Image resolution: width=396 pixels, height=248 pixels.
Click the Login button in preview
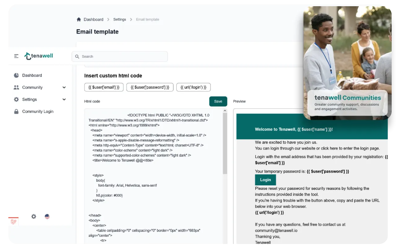tap(265, 180)
